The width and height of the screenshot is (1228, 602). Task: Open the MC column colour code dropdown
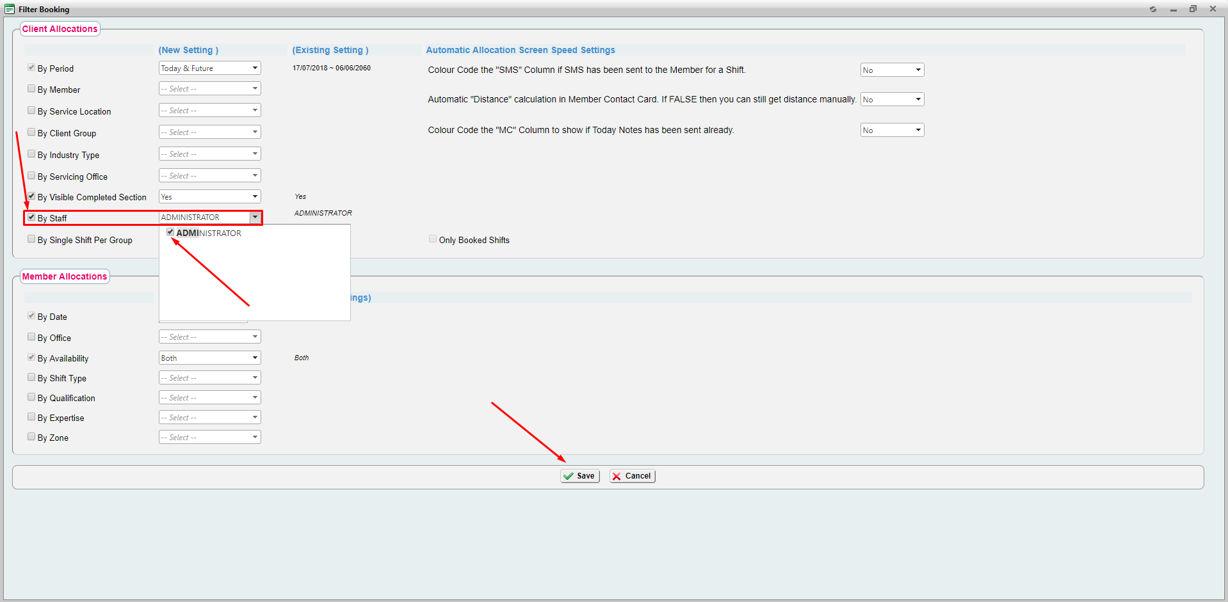click(892, 130)
